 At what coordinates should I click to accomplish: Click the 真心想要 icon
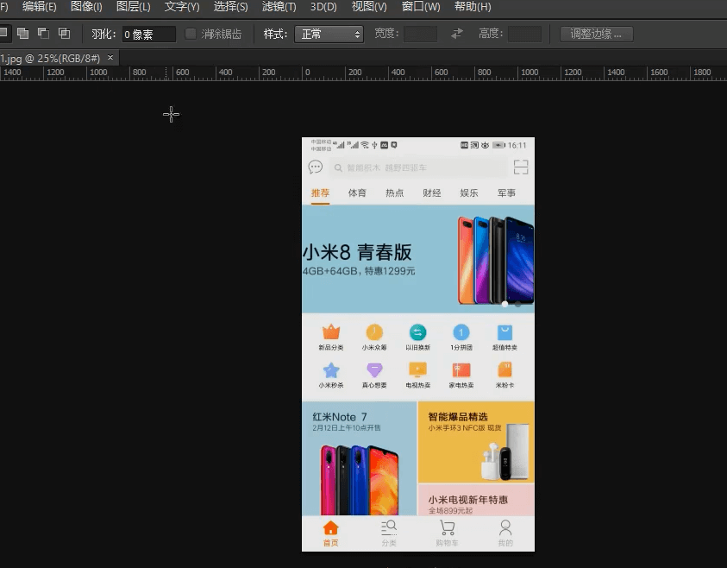(374, 370)
